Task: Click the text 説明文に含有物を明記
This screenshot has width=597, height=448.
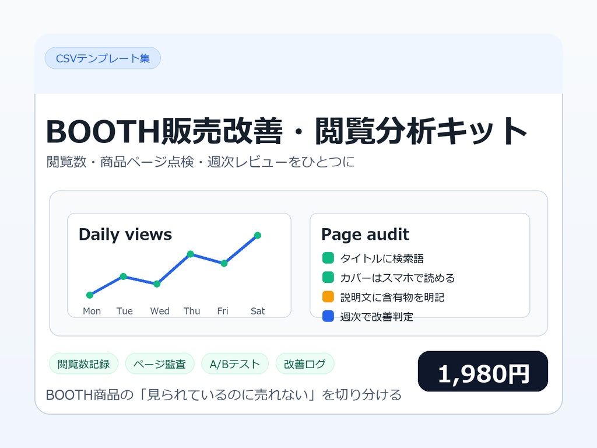Action: tap(392, 297)
